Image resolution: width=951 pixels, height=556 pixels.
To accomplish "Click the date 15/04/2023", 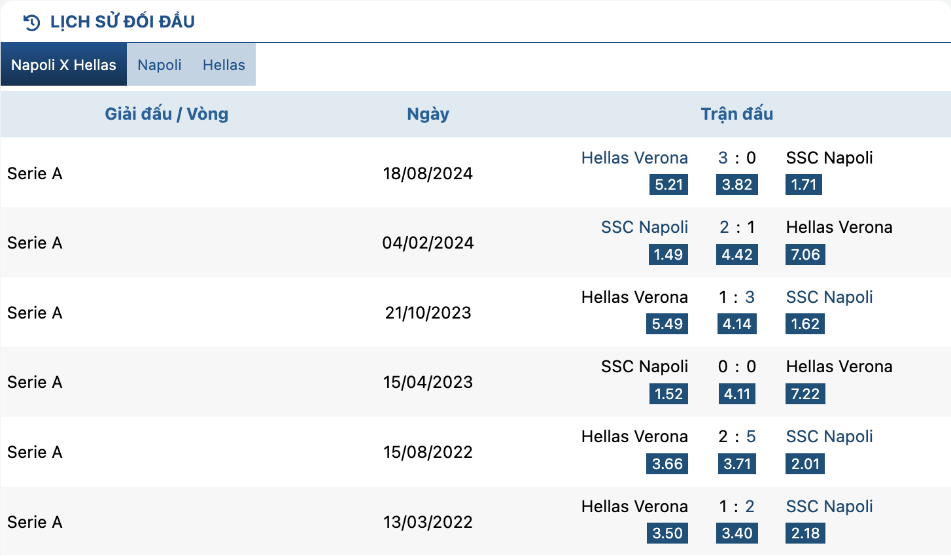I will coord(428,382).
